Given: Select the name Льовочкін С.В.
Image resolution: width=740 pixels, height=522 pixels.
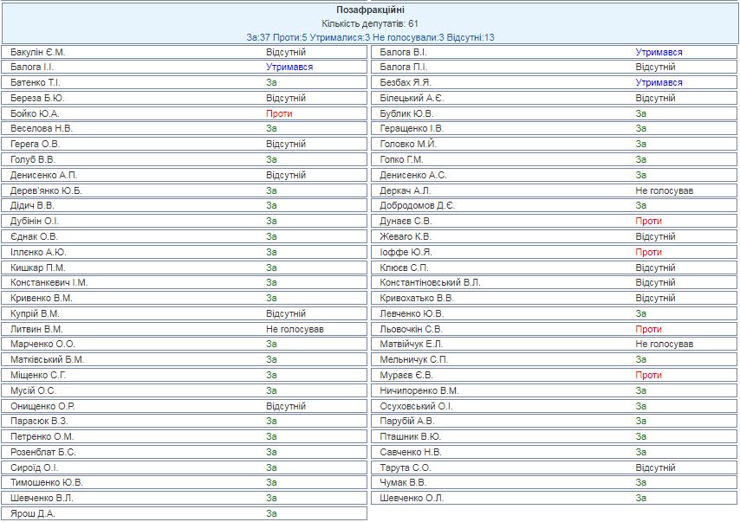Looking at the screenshot, I should click(x=412, y=329).
